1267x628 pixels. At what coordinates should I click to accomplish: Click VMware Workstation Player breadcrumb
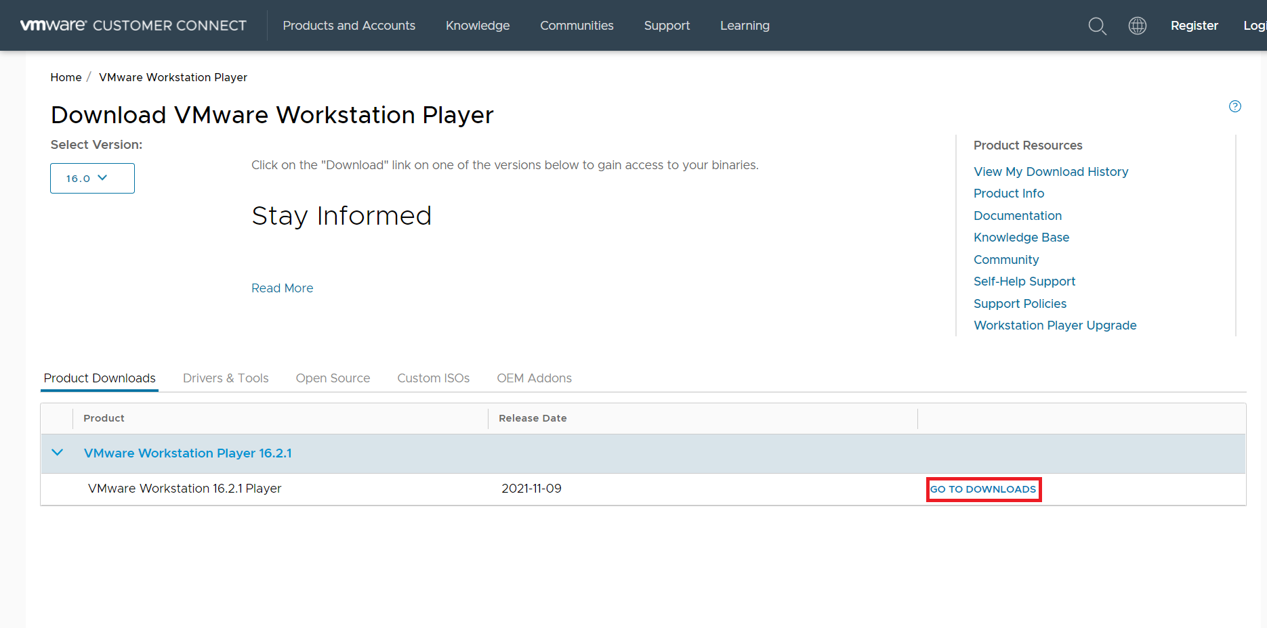point(173,77)
